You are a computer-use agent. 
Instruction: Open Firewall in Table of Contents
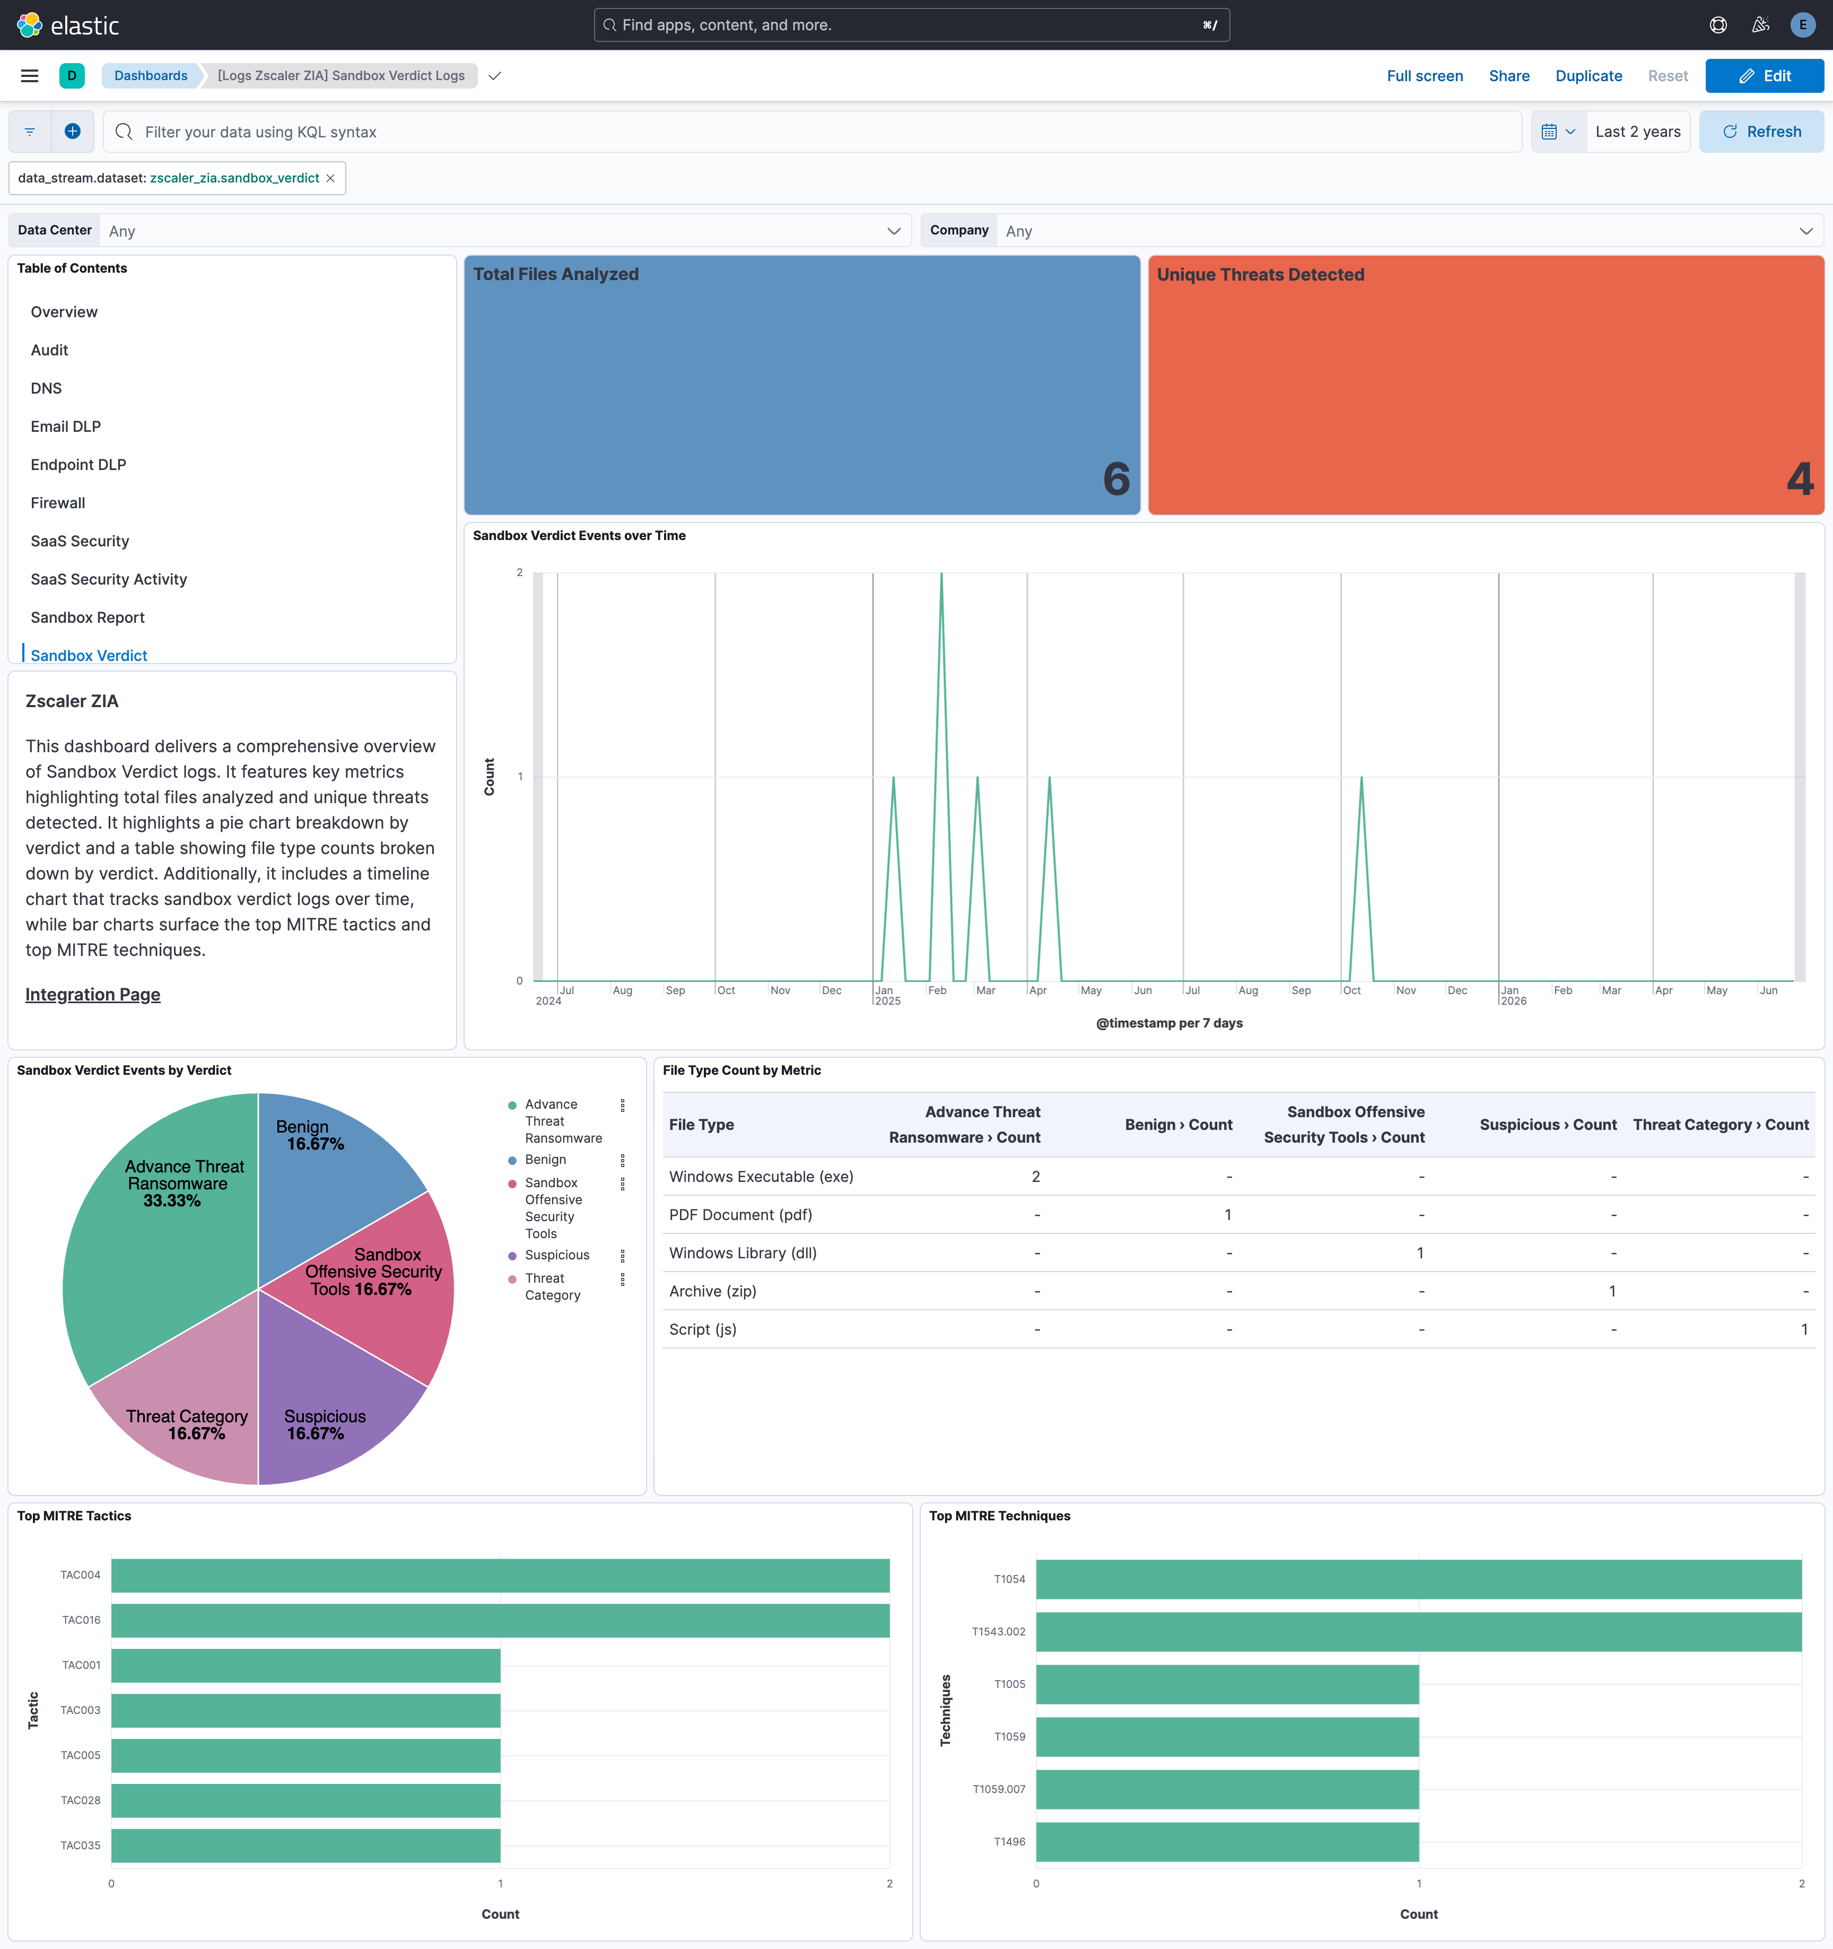[x=58, y=503]
